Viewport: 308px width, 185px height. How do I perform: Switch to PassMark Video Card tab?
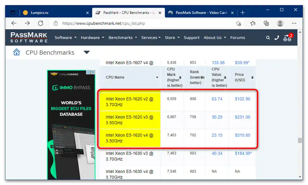pyautogui.click(x=201, y=13)
